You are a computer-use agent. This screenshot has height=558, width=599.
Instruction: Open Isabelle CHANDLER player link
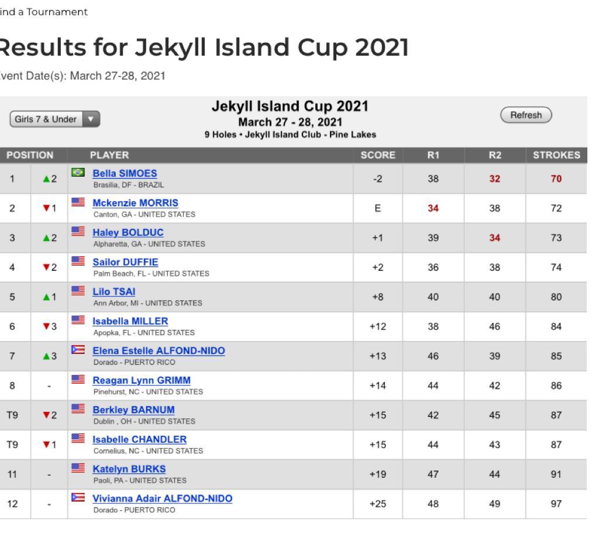click(140, 440)
